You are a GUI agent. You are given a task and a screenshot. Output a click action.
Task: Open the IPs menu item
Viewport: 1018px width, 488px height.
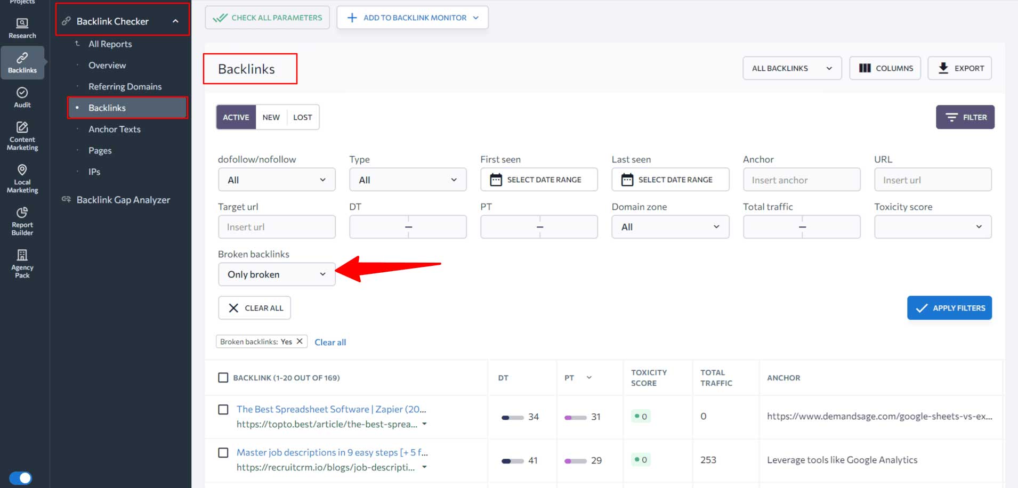pyautogui.click(x=94, y=172)
